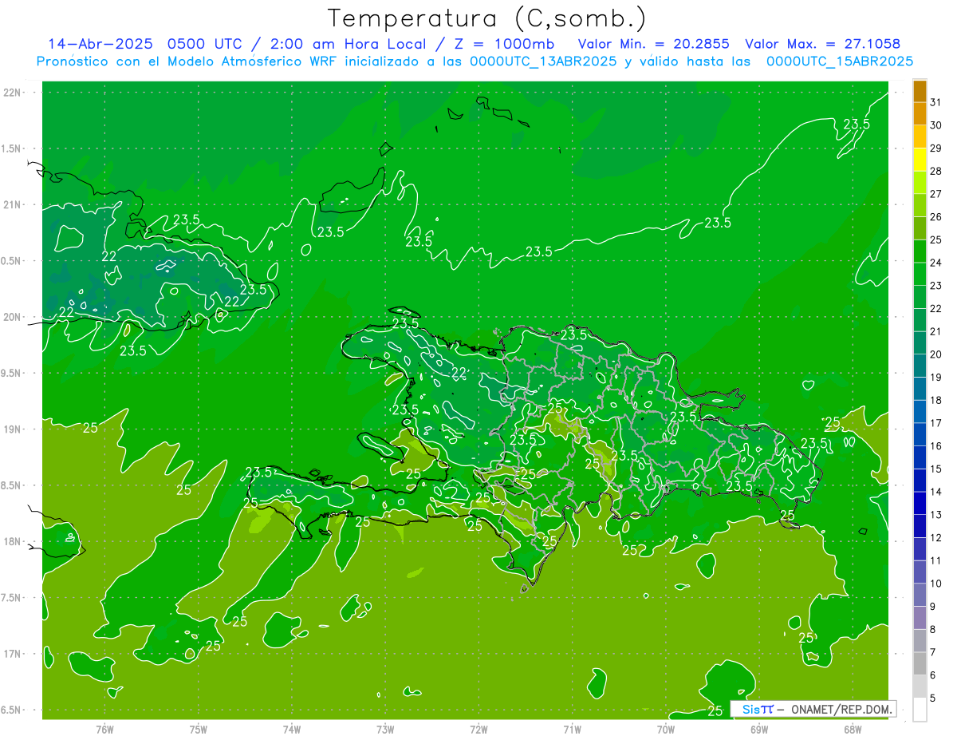Click the 73W longitude axis label
957x740 pixels.
click(x=385, y=729)
